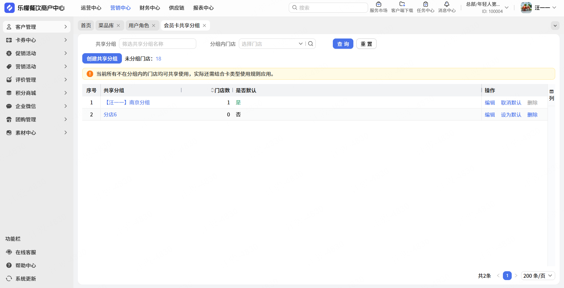Click the 创建共享分组 button

coord(102,58)
